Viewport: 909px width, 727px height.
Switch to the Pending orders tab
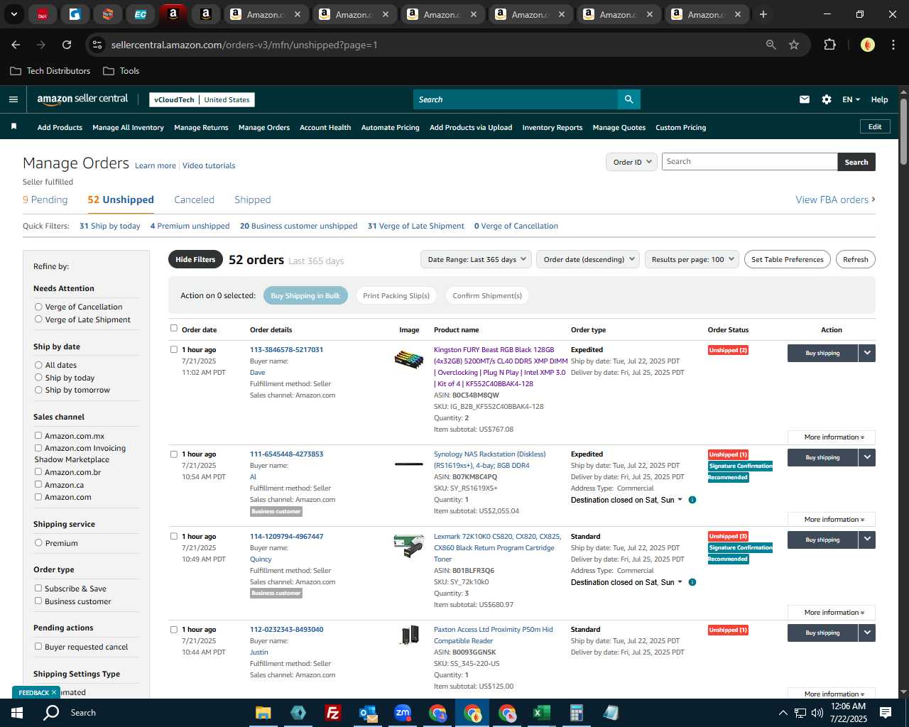click(x=45, y=199)
